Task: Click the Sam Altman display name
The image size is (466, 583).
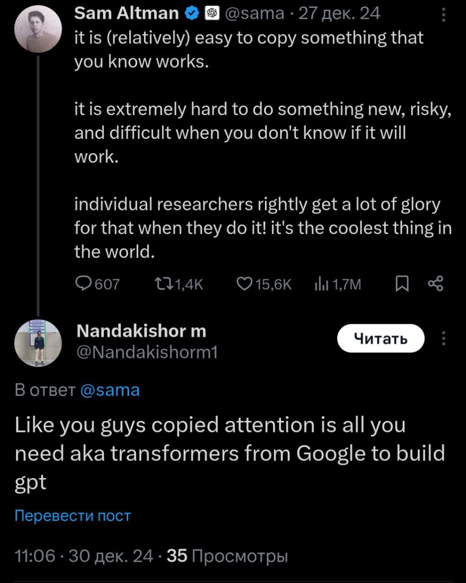Action: 126,14
